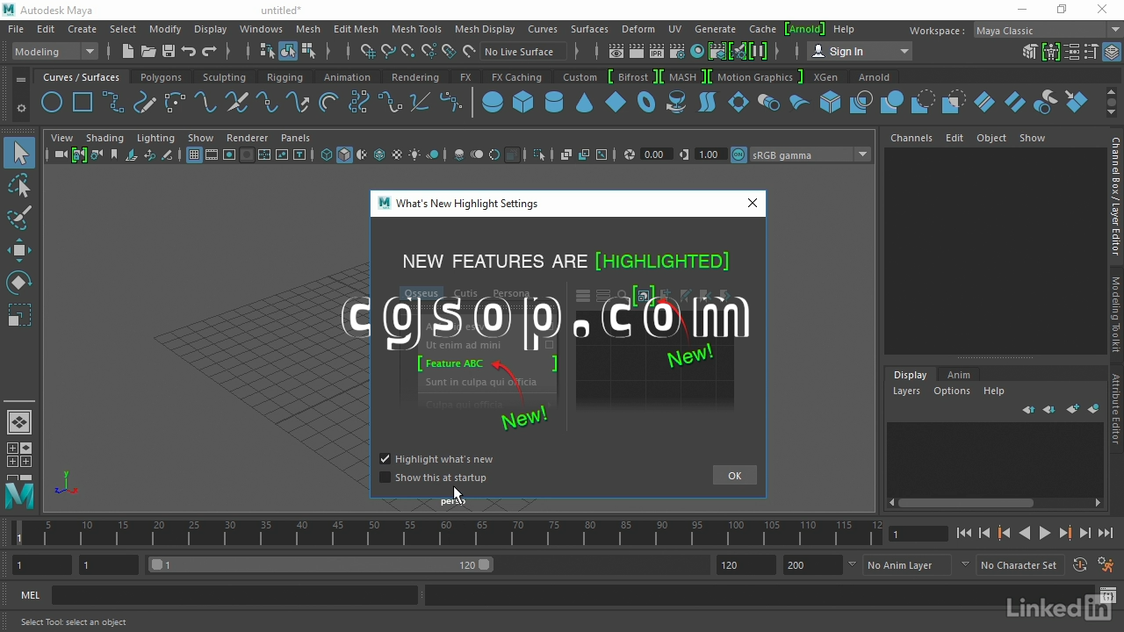Image resolution: width=1124 pixels, height=632 pixels.
Task: Open the Mesh Tools menu
Action: click(416, 29)
